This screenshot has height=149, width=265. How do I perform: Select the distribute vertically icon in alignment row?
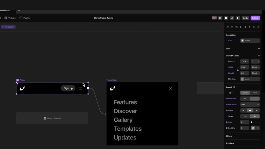(x=258, y=27)
